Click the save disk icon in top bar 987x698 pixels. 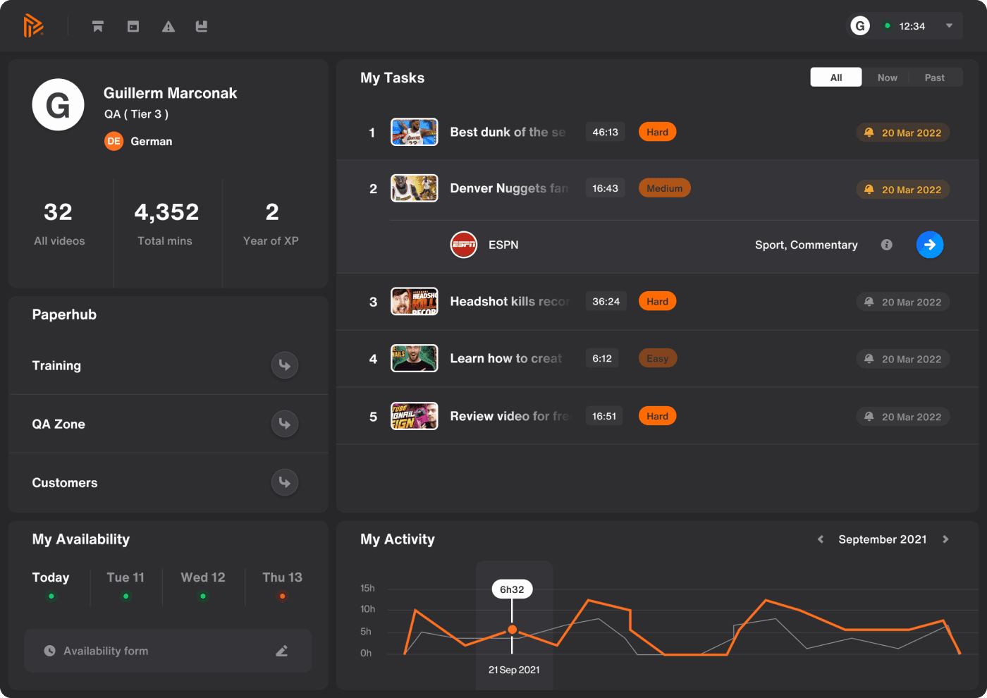202,26
